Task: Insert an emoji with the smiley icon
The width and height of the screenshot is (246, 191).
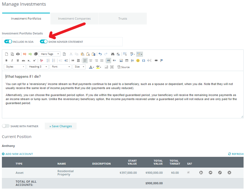Action: pos(138,61)
